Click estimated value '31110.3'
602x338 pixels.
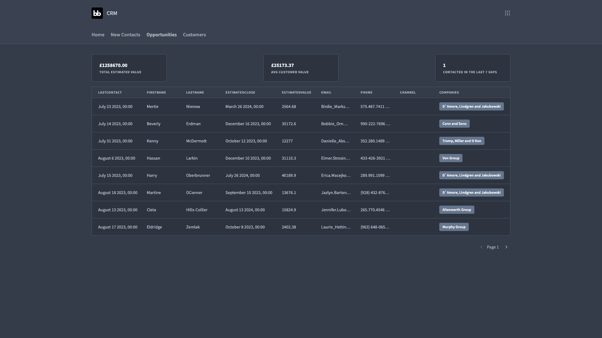(x=289, y=158)
